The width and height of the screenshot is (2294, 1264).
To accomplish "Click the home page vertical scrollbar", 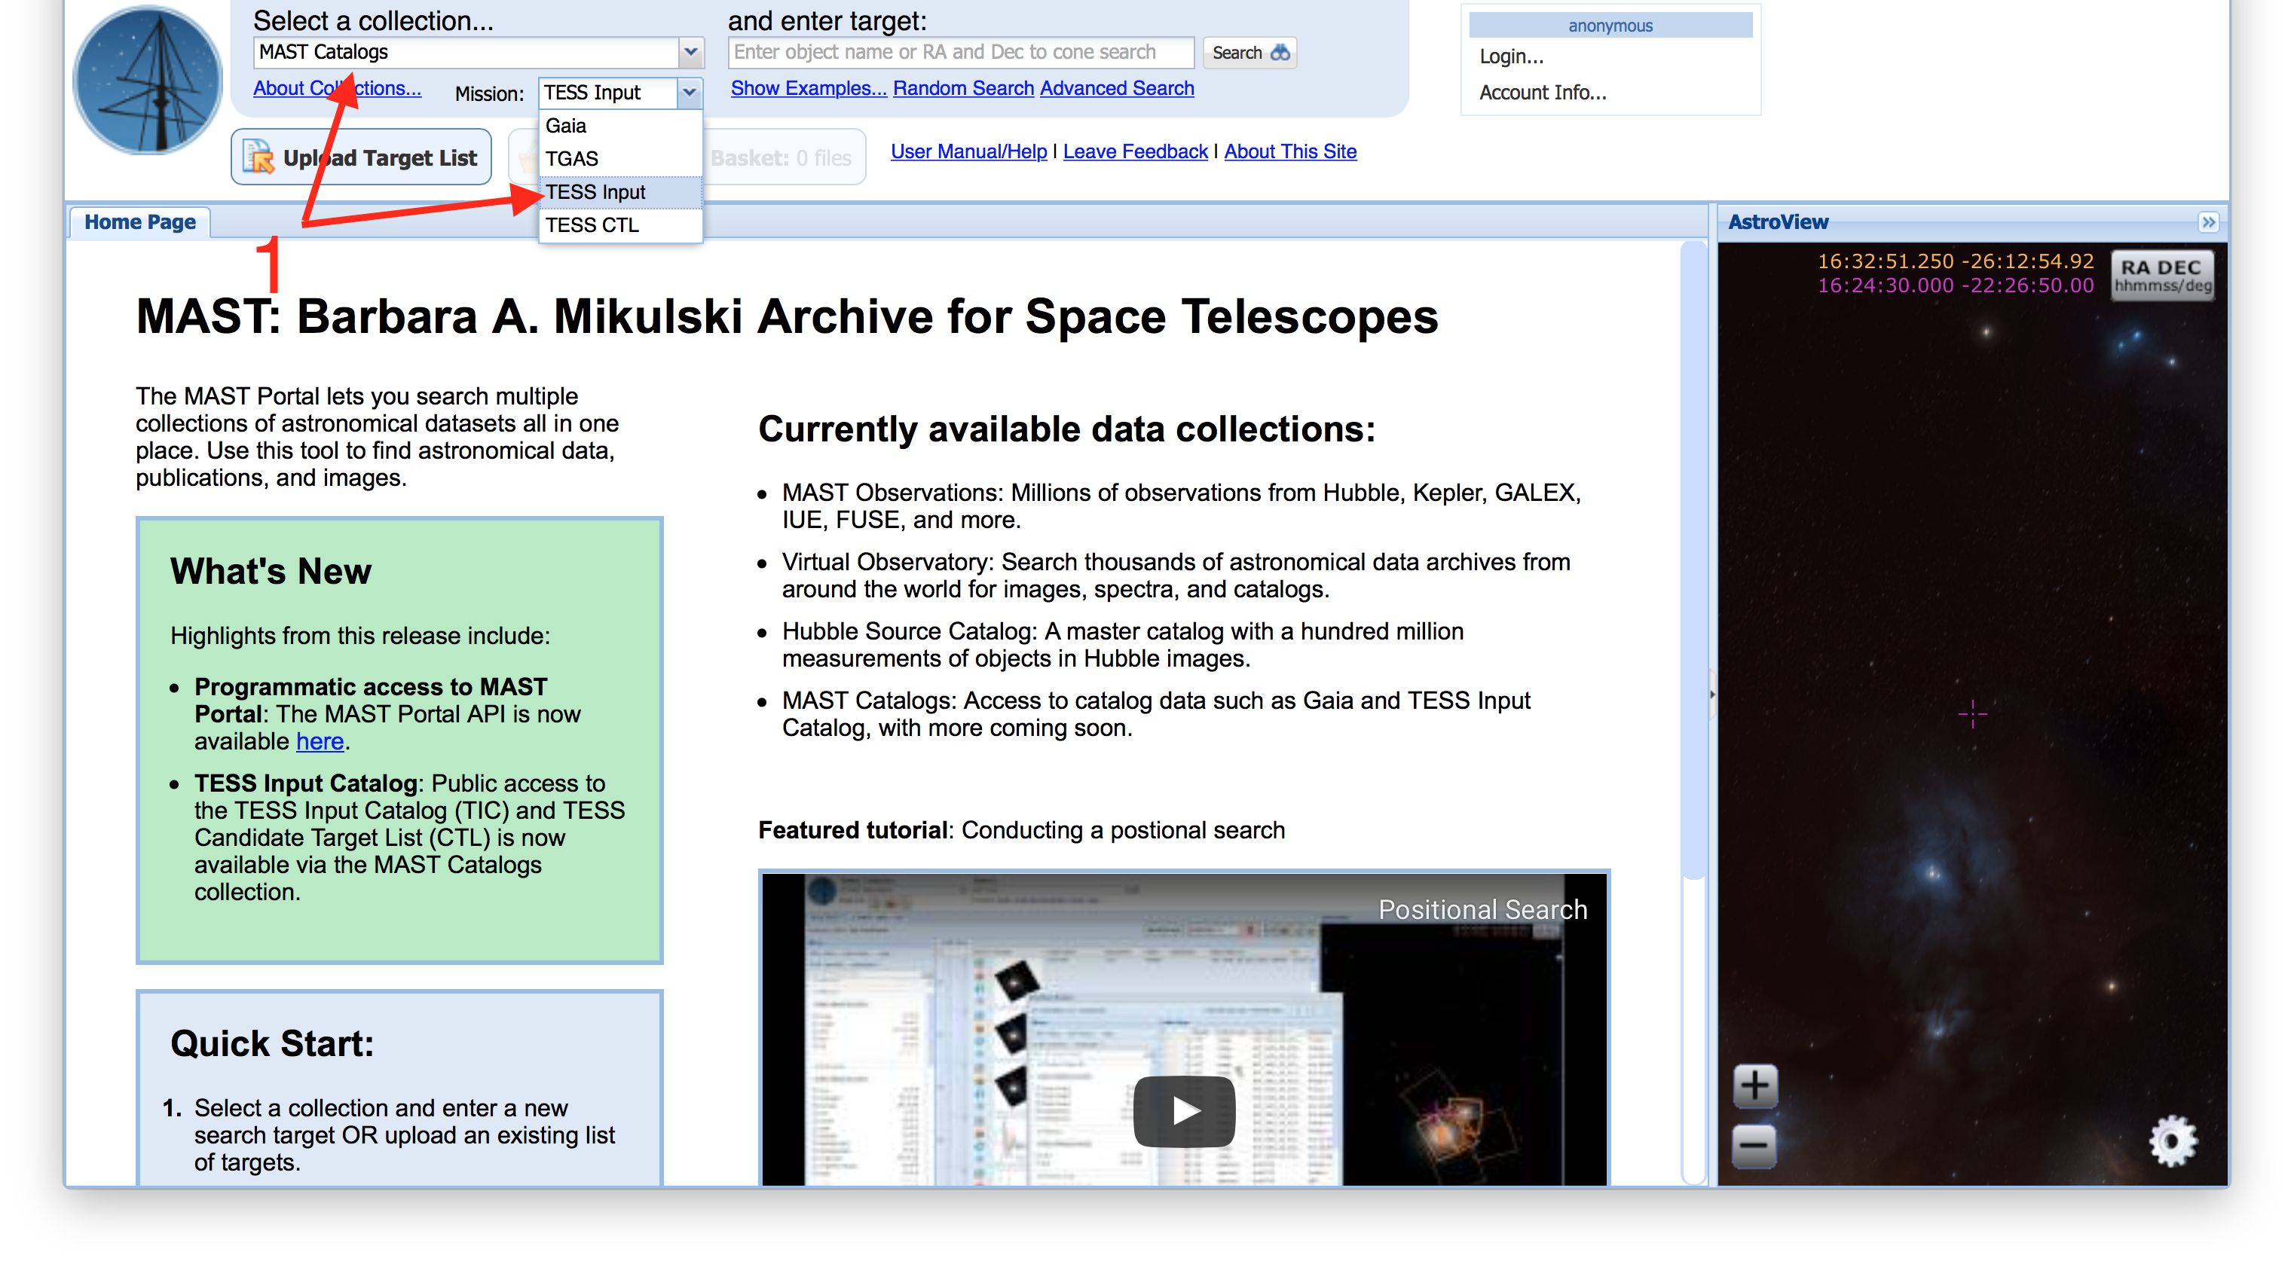I will coord(1693,559).
